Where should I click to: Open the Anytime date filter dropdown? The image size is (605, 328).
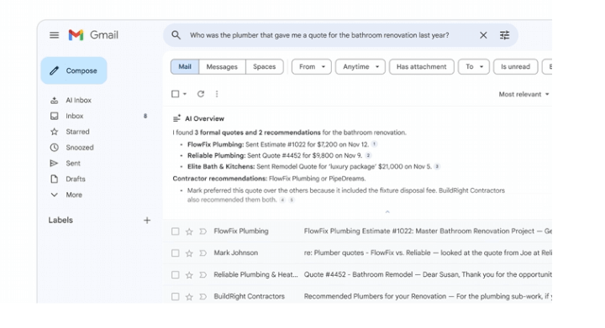[360, 66]
